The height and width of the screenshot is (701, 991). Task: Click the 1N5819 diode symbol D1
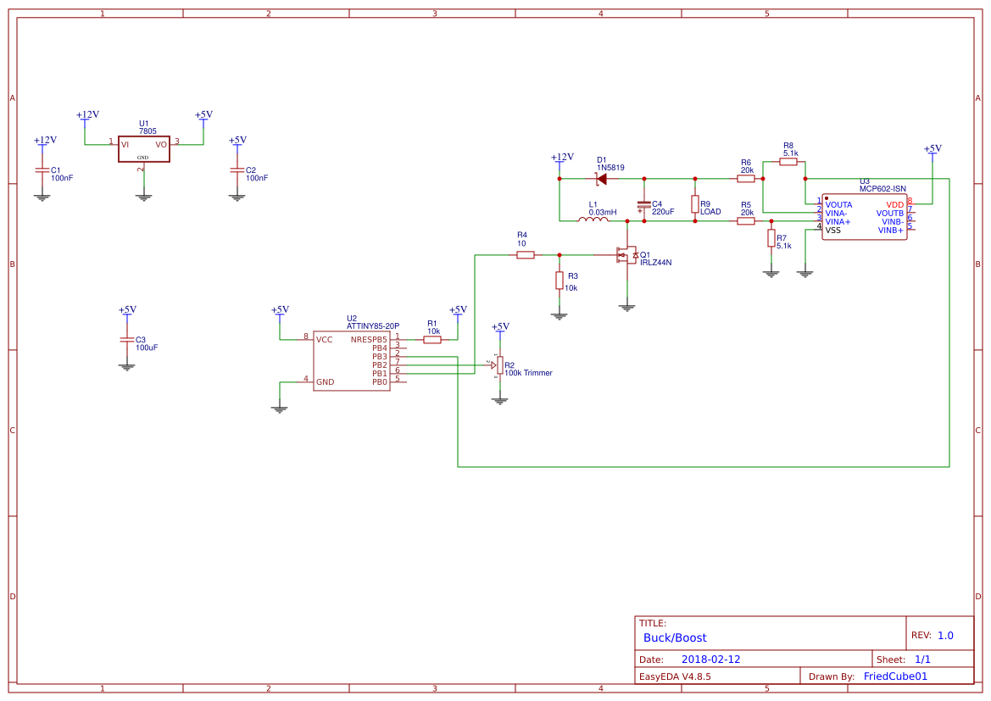tap(601, 177)
